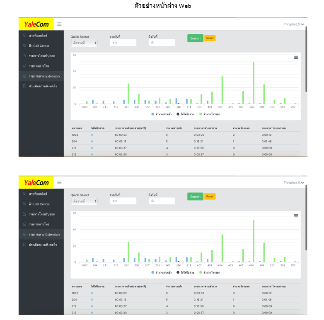Select รายงานตาม Extension in the upper sidebar
The image size is (324, 320).
click(x=44, y=76)
